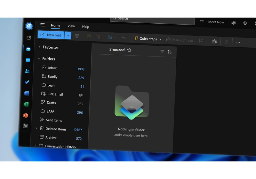Open the Teams icon in title bar
The image size is (256, 179).
[234, 23]
